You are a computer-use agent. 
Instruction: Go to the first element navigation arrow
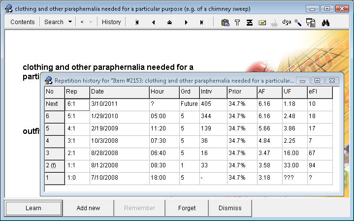click(x=137, y=22)
